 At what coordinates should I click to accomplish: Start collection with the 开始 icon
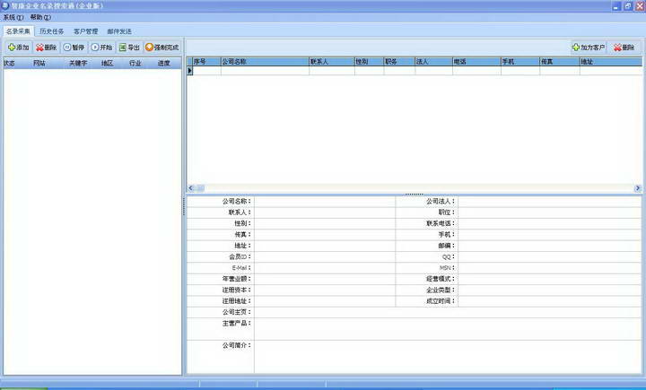point(101,47)
